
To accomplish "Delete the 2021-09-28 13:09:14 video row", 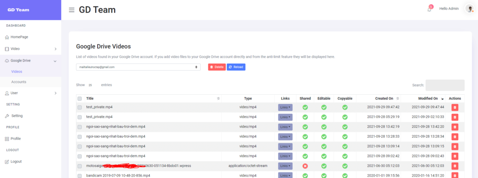I will (x=455, y=146).
